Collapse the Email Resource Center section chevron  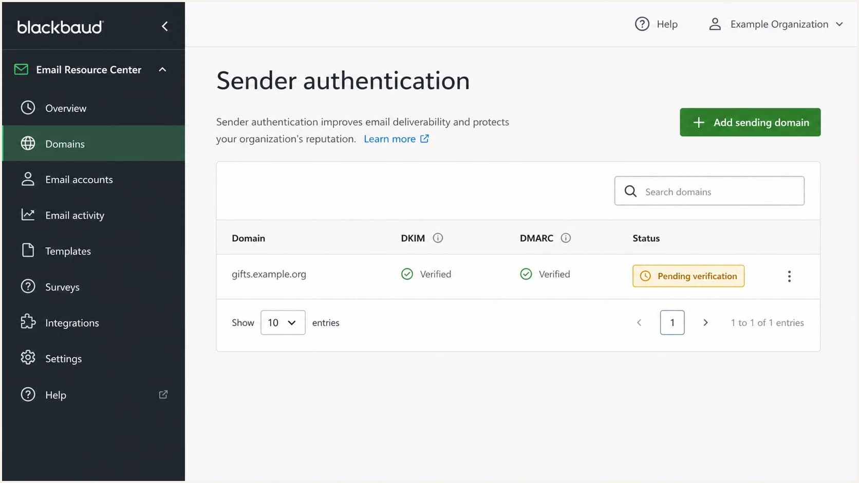click(162, 69)
